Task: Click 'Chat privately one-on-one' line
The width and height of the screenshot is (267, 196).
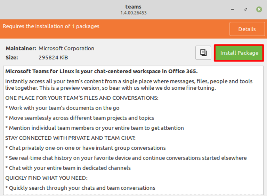Action: coord(86,148)
